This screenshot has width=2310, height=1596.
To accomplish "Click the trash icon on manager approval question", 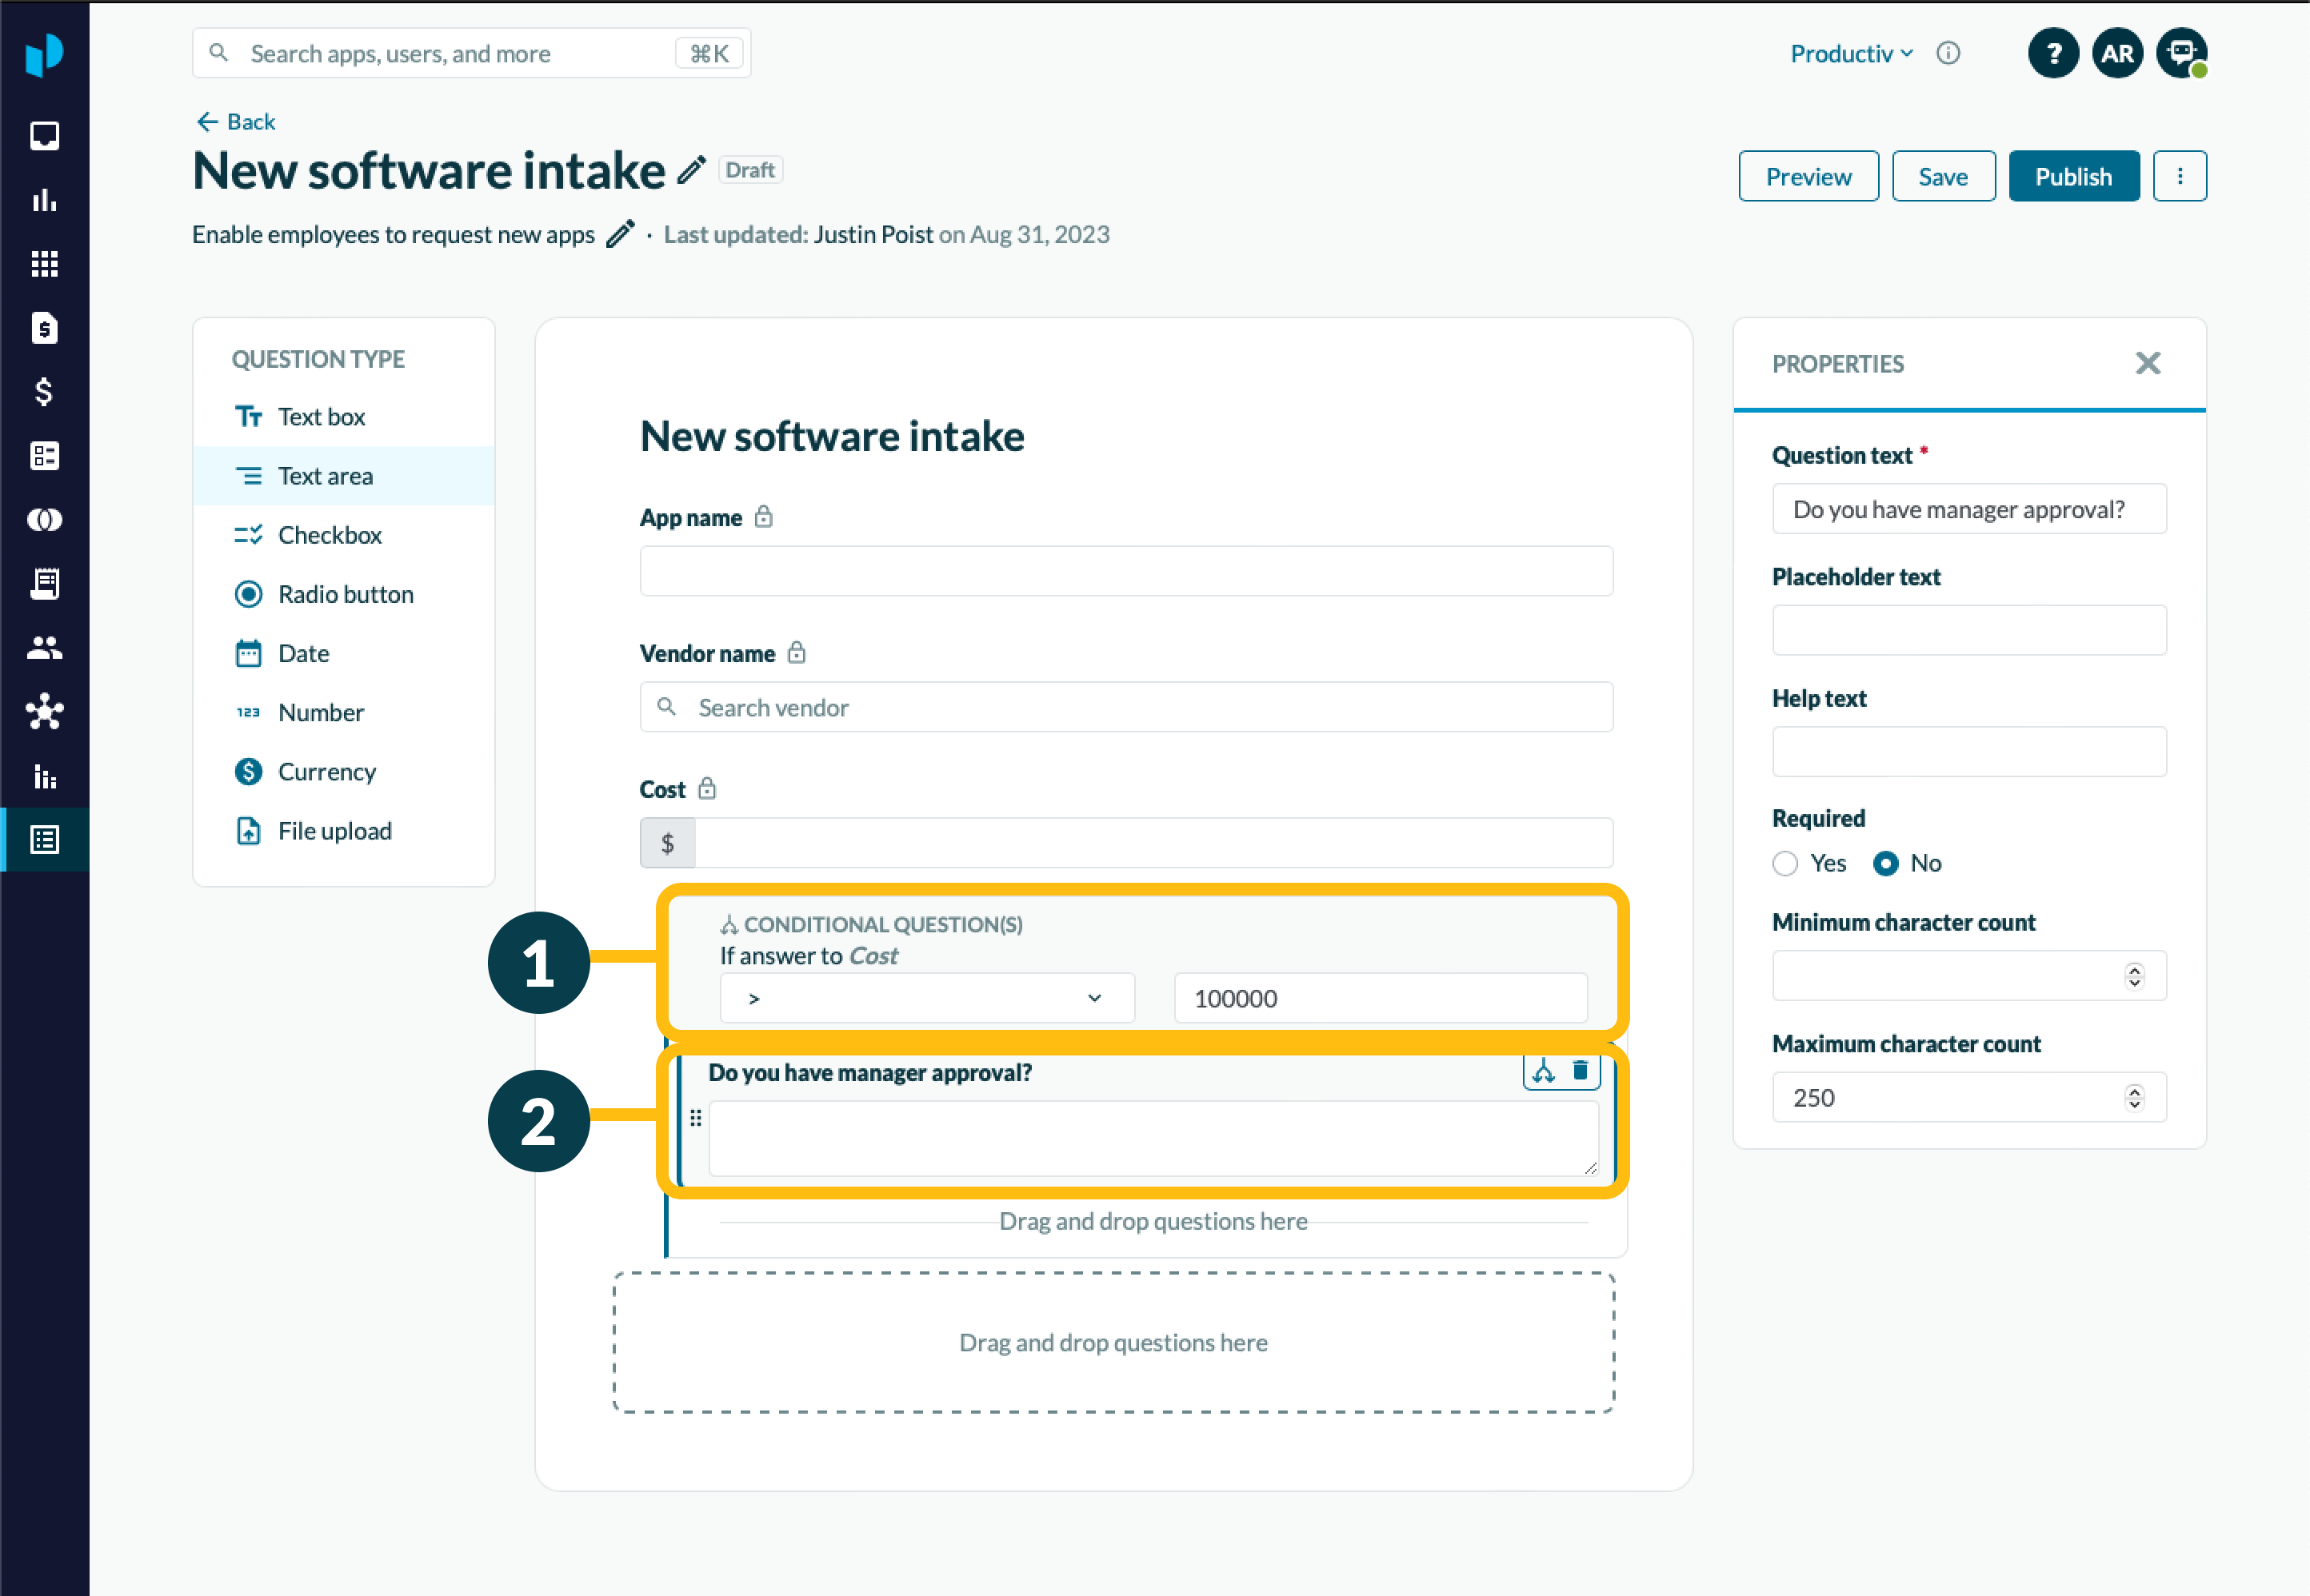I will click(1580, 1071).
